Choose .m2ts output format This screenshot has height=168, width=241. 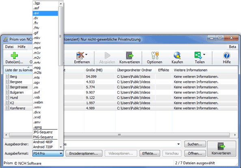tap(45, 72)
